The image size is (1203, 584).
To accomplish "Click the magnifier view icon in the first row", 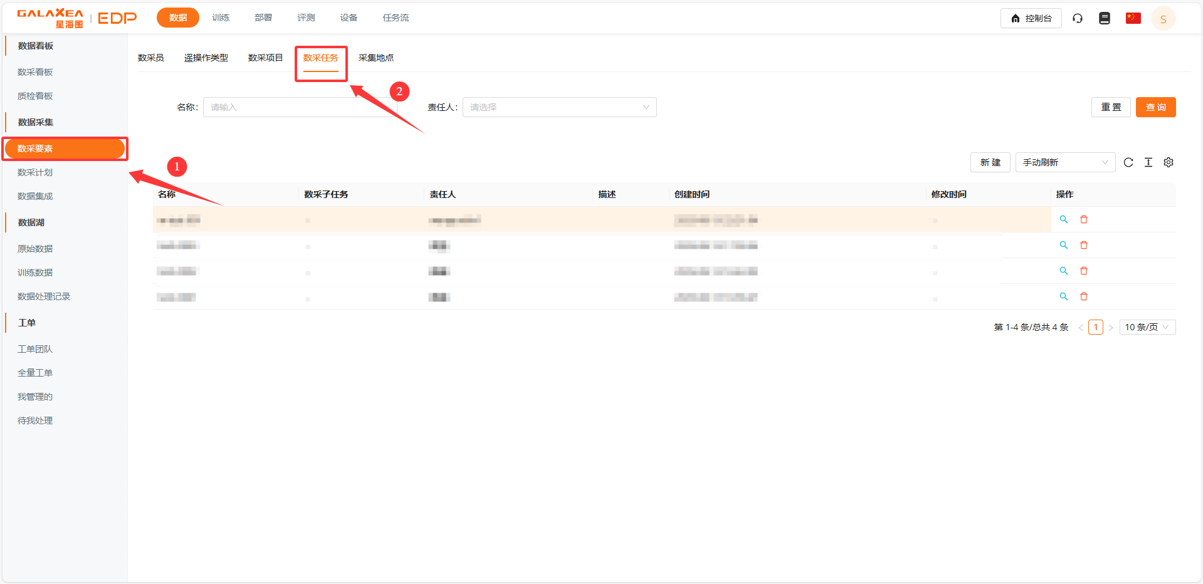I will point(1064,219).
